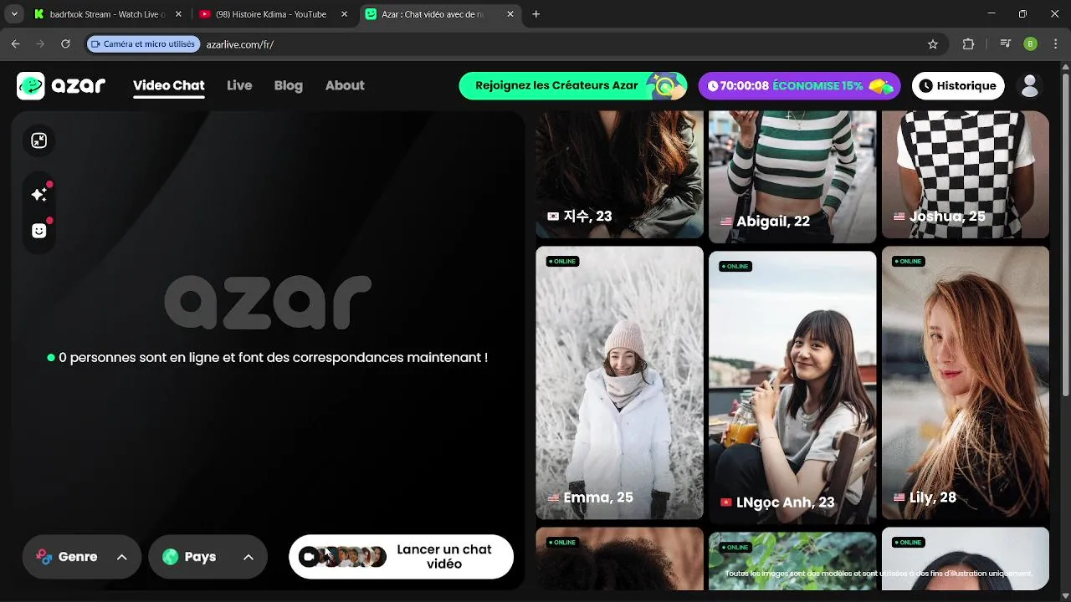Open the user profile avatar icon
Screen dimensions: 1071x602
(1030, 85)
